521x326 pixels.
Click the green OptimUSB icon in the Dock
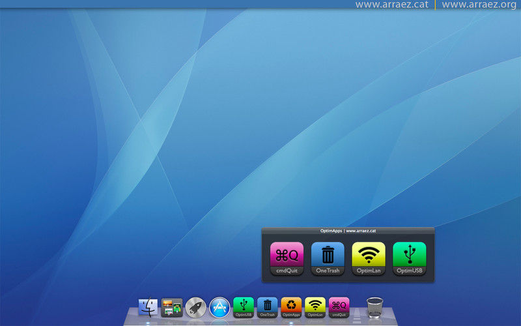pos(243,307)
